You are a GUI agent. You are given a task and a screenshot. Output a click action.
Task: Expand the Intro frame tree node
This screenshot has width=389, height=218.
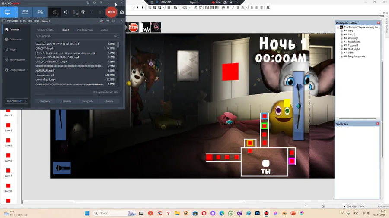click(341, 31)
